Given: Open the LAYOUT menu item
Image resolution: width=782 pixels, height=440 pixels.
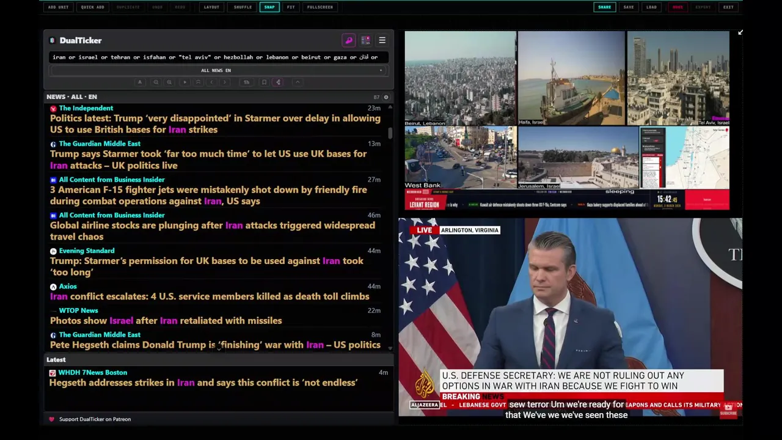Looking at the screenshot, I should click(x=211, y=7).
